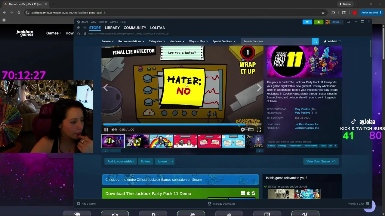Screen dimensions: 385x216
Task: Click the Follow button
Action: pyautogui.click(x=146, y=161)
